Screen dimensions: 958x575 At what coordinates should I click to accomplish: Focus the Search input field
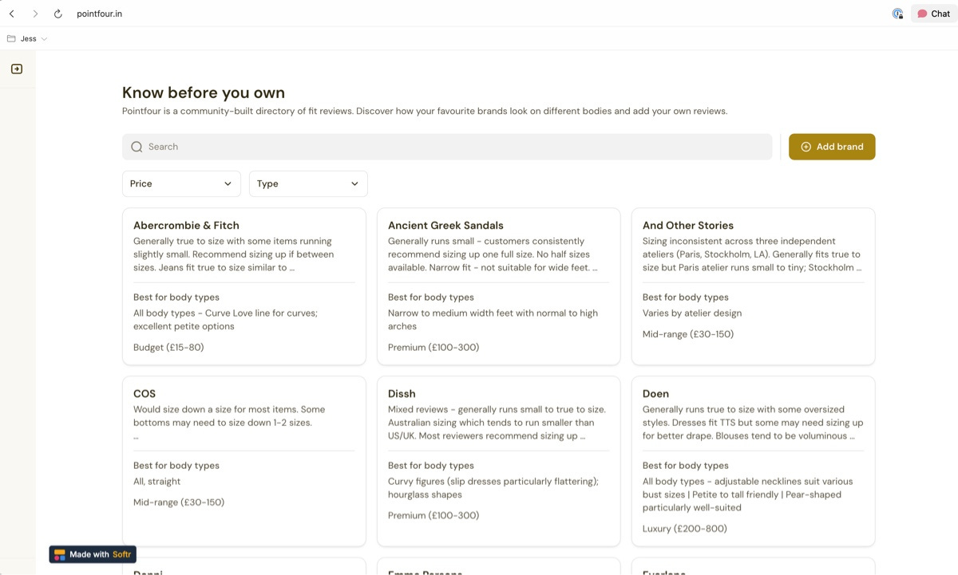click(447, 147)
